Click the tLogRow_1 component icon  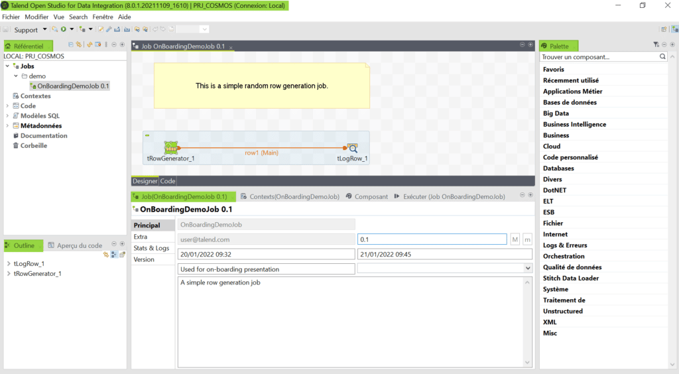point(353,148)
